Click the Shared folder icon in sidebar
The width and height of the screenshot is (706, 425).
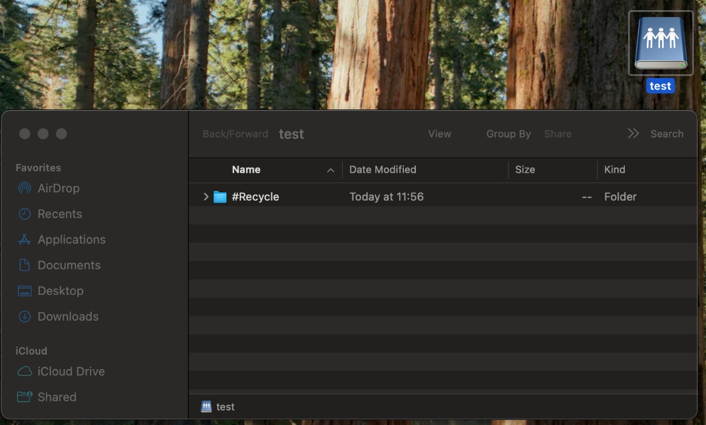click(25, 397)
